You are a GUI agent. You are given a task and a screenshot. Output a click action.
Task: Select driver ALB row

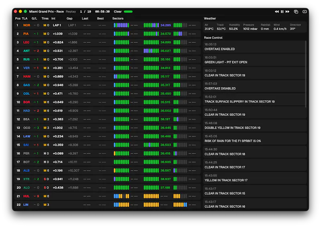tap(107, 171)
